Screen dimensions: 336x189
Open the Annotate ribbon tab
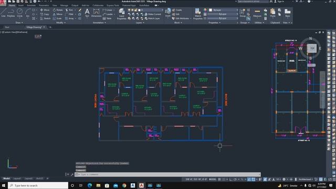[31, 5]
